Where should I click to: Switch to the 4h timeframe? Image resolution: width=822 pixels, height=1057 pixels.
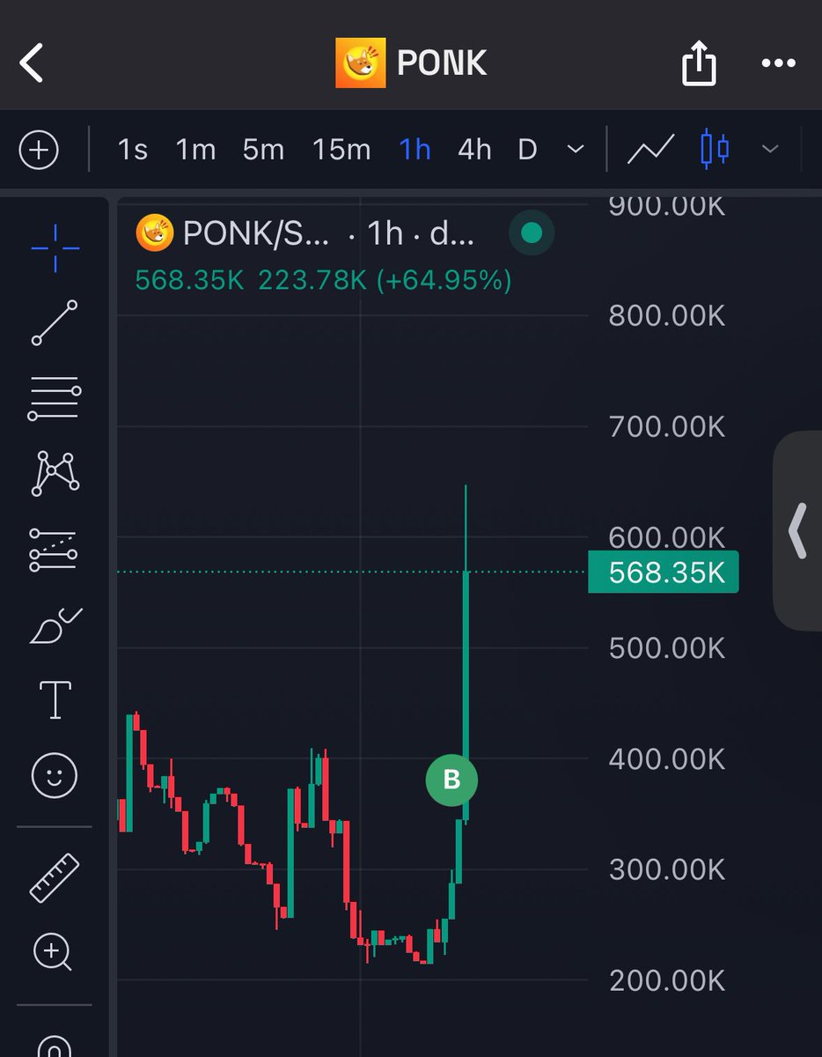pyautogui.click(x=474, y=150)
